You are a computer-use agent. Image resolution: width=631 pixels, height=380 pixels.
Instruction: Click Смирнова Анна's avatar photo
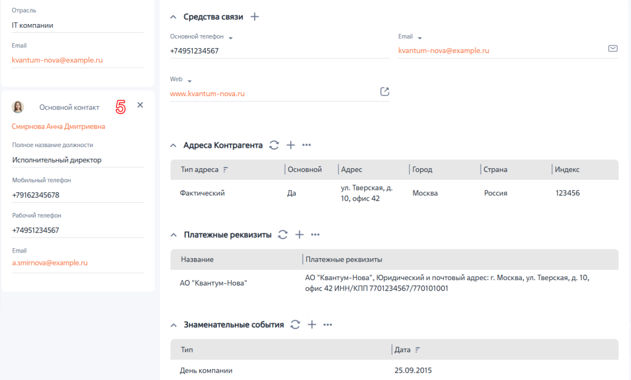pyautogui.click(x=18, y=107)
